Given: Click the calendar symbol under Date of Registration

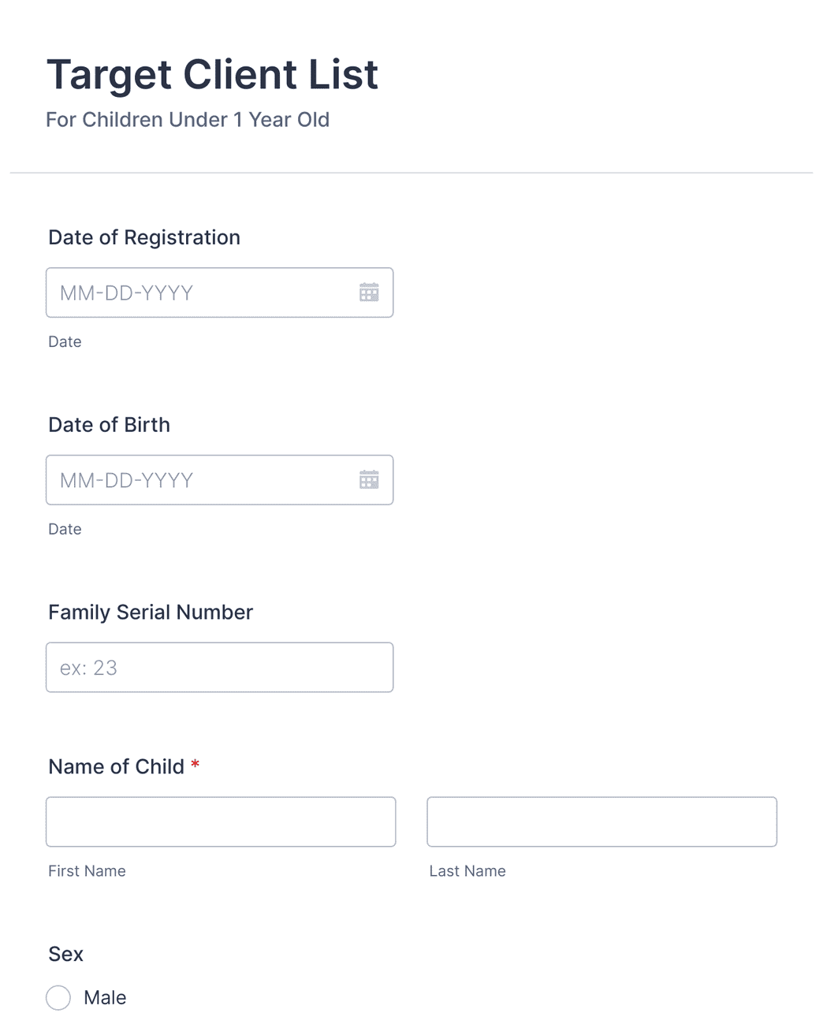Looking at the screenshot, I should [x=369, y=292].
